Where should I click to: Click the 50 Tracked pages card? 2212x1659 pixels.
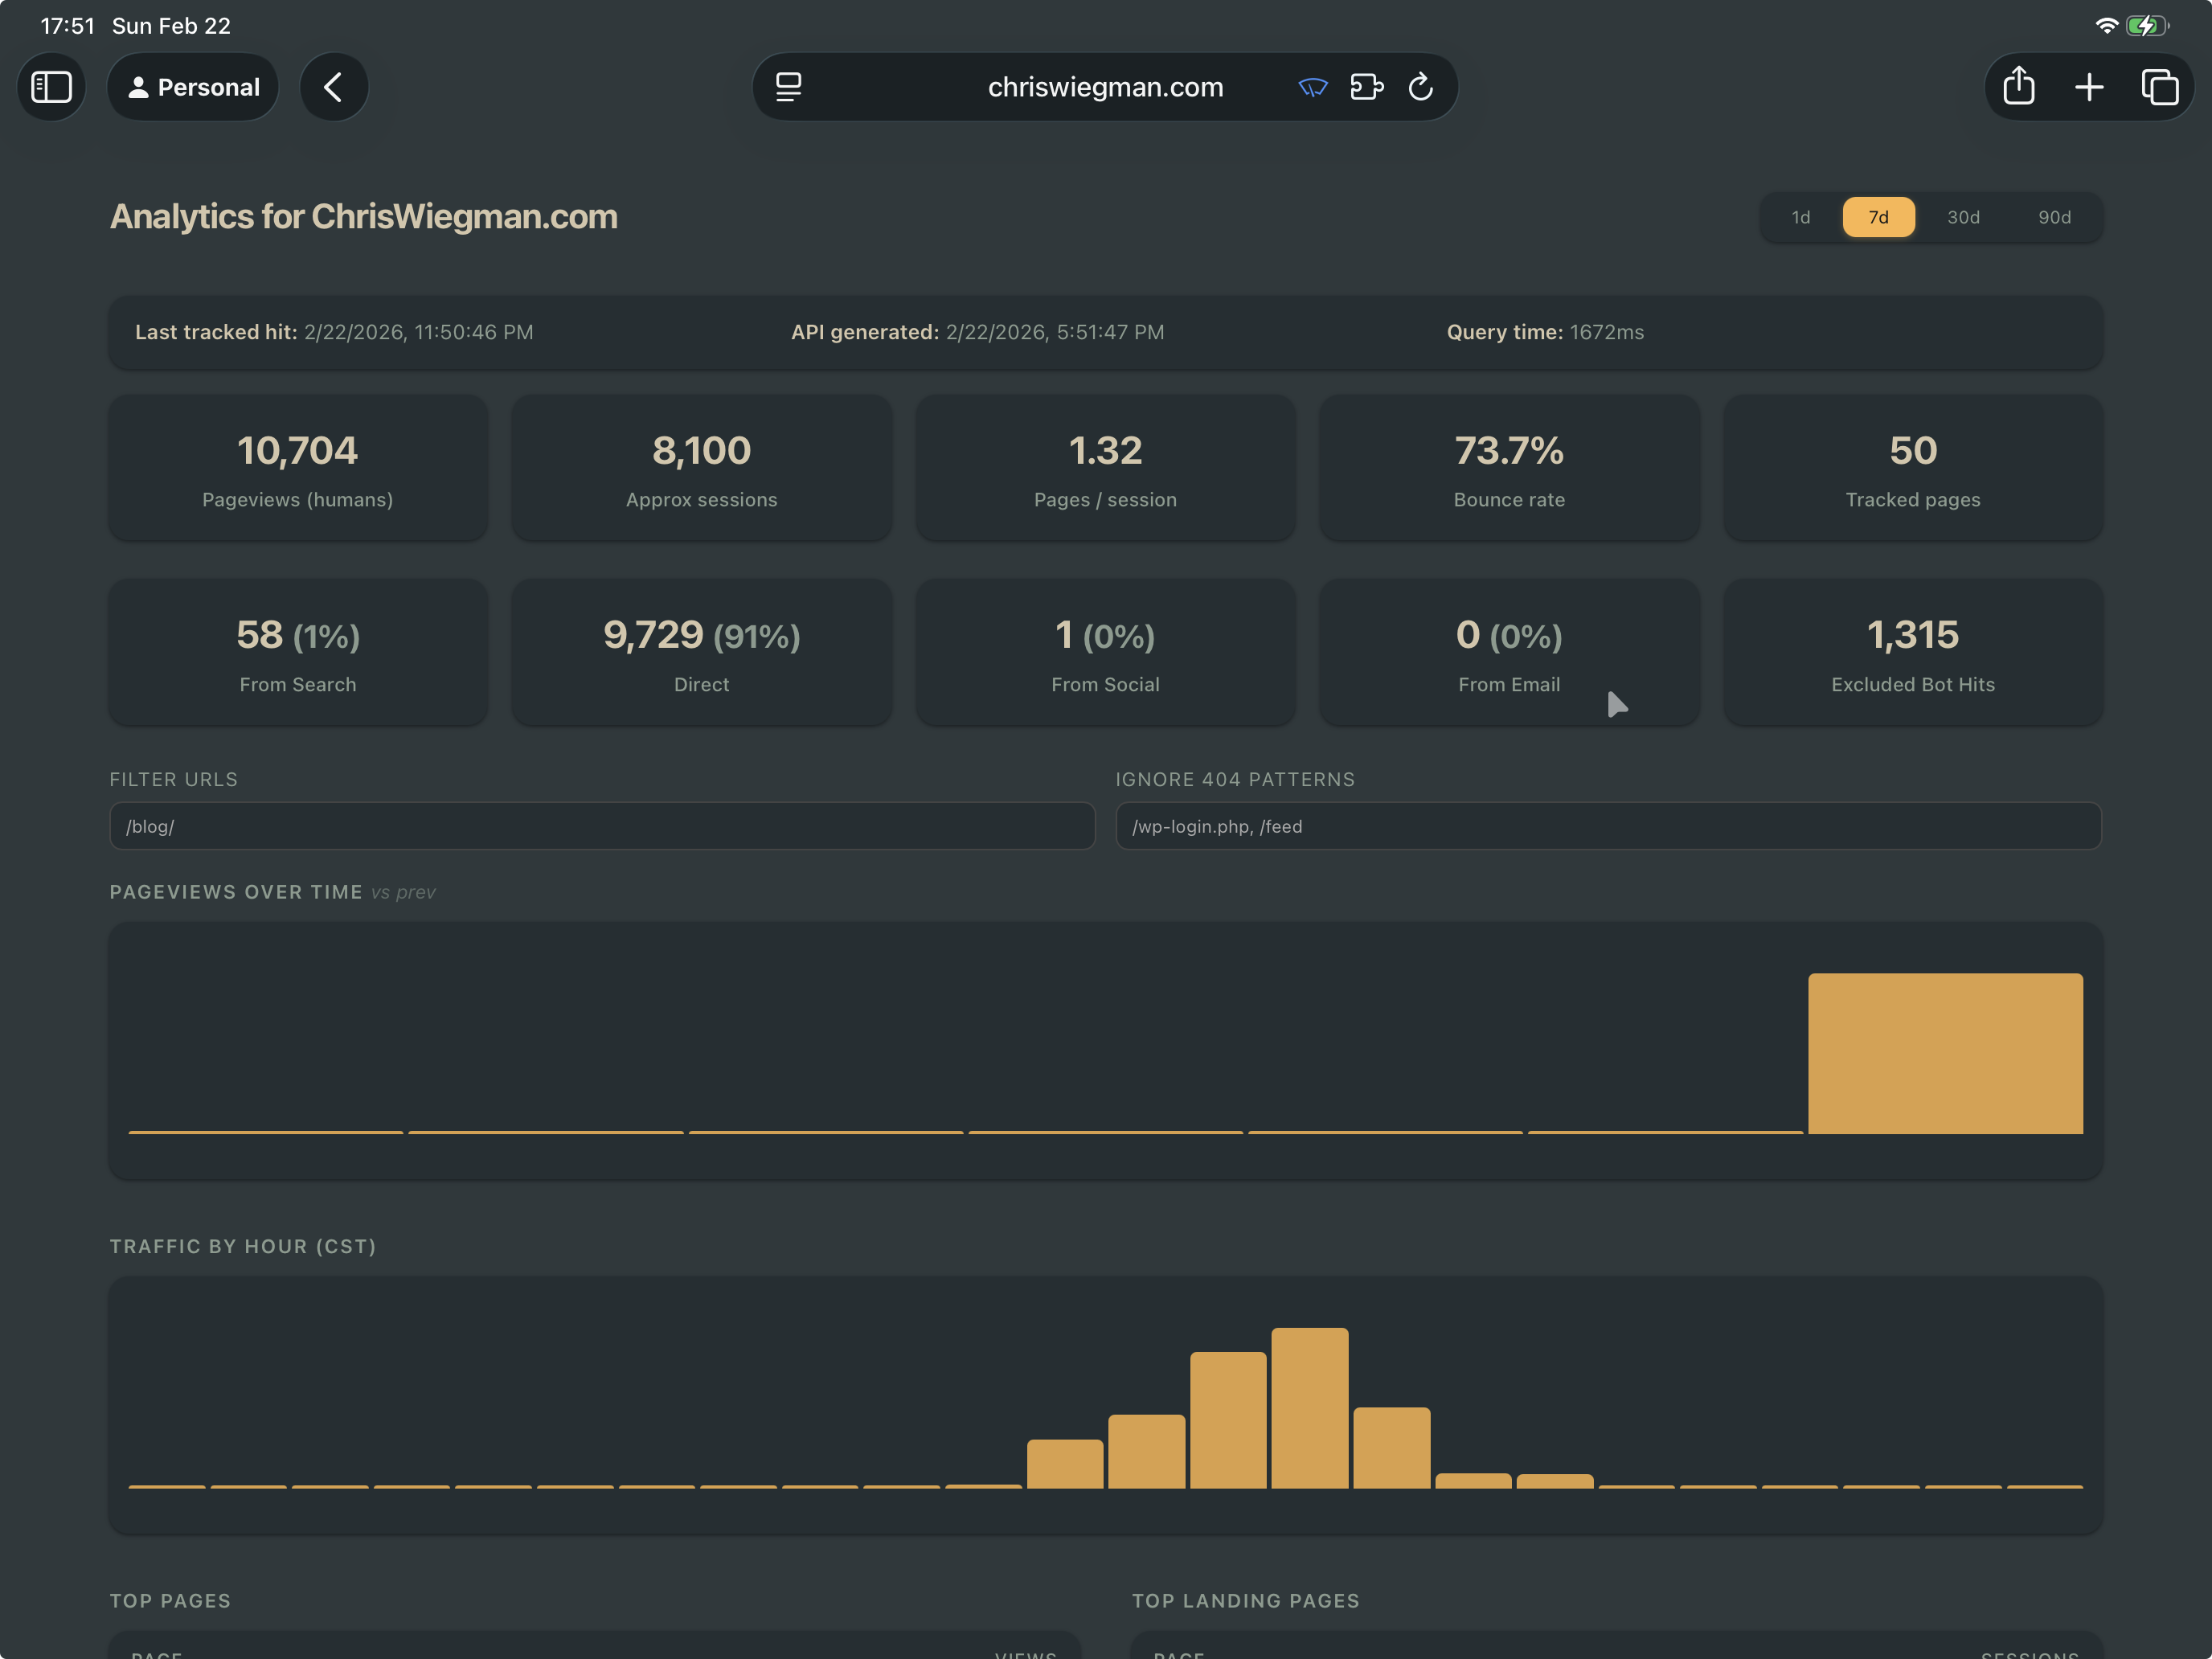[1913, 468]
